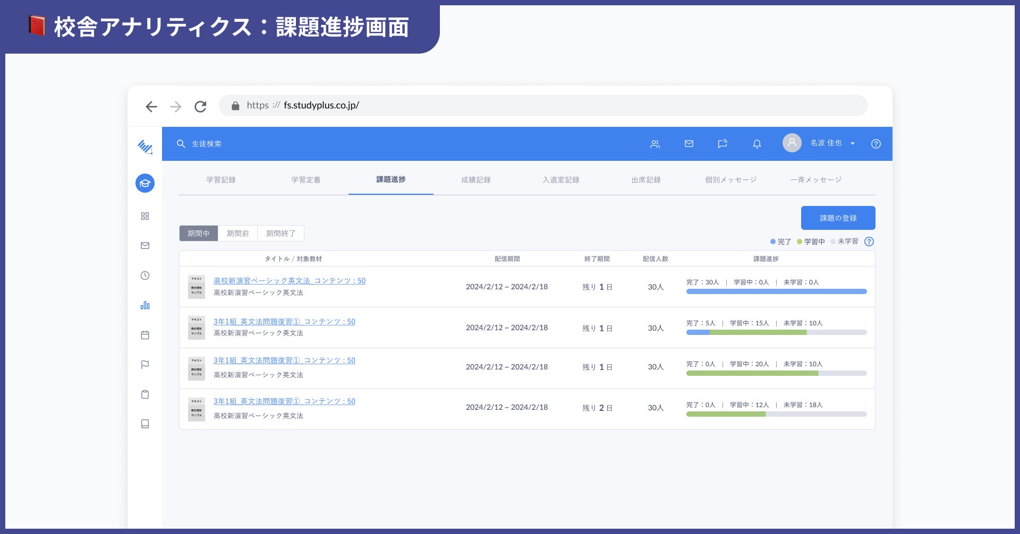The width and height of the screenshot is (1020, 534).
Task: Select the 期間中 filter toggle
Action: point(199,234)
